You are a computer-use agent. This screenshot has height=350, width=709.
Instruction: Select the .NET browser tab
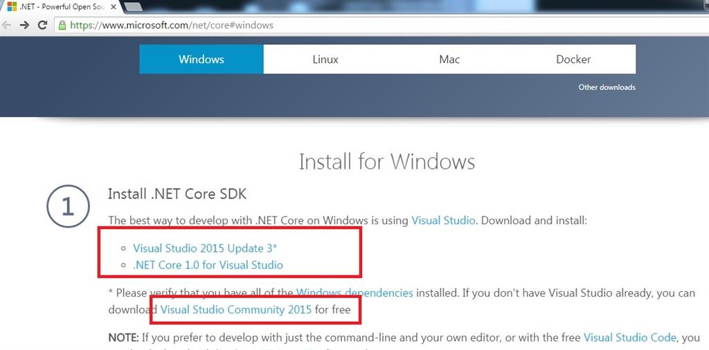pyautogui.click(x=61, y=7)
